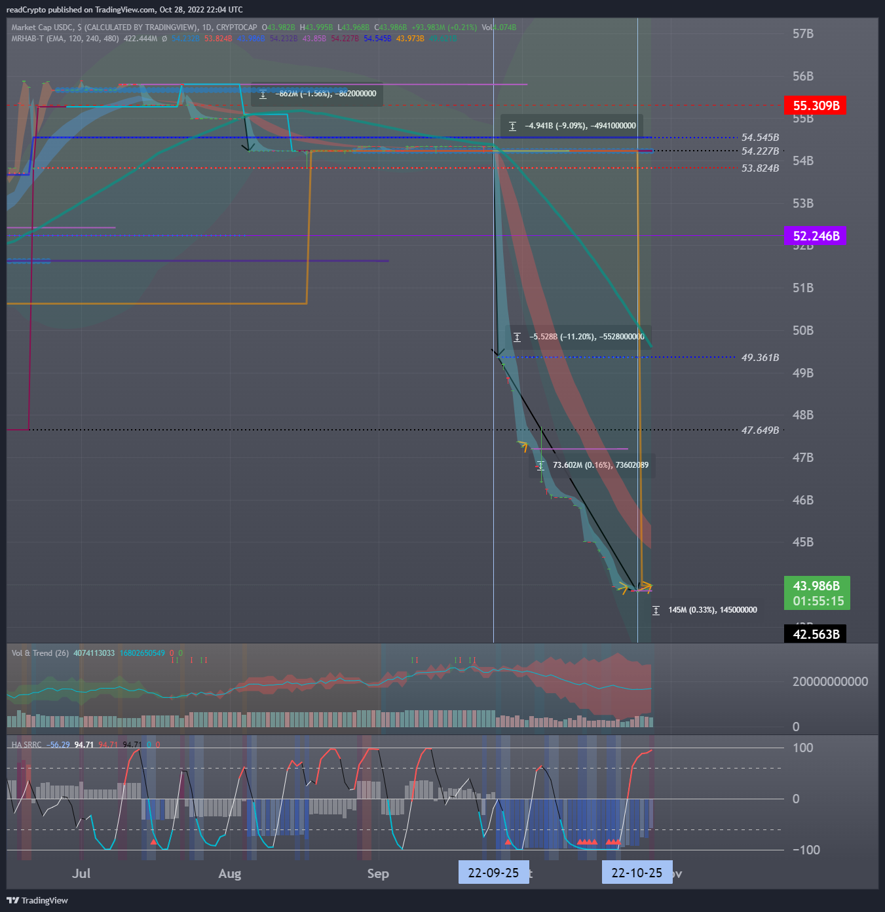885x912 pixels.
Task: Click the 73.602M (0.16%) measurement text
Action: pyautogui.click(x=601, y=465)
